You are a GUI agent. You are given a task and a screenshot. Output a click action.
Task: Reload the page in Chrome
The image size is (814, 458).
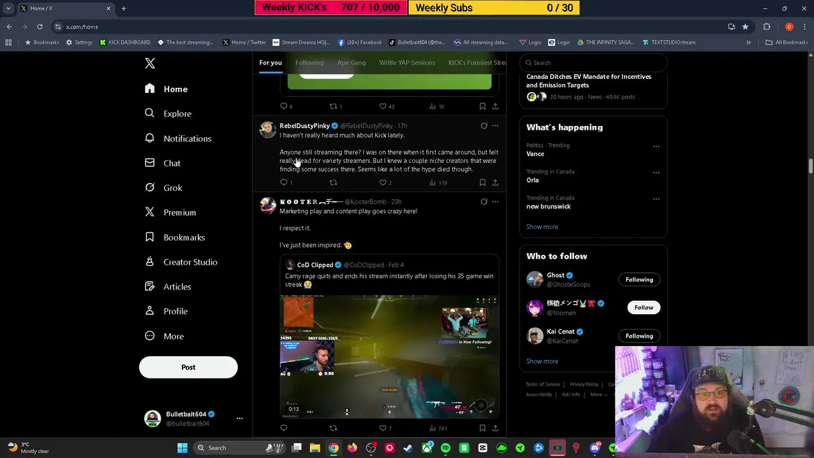(x=39, y=27)
